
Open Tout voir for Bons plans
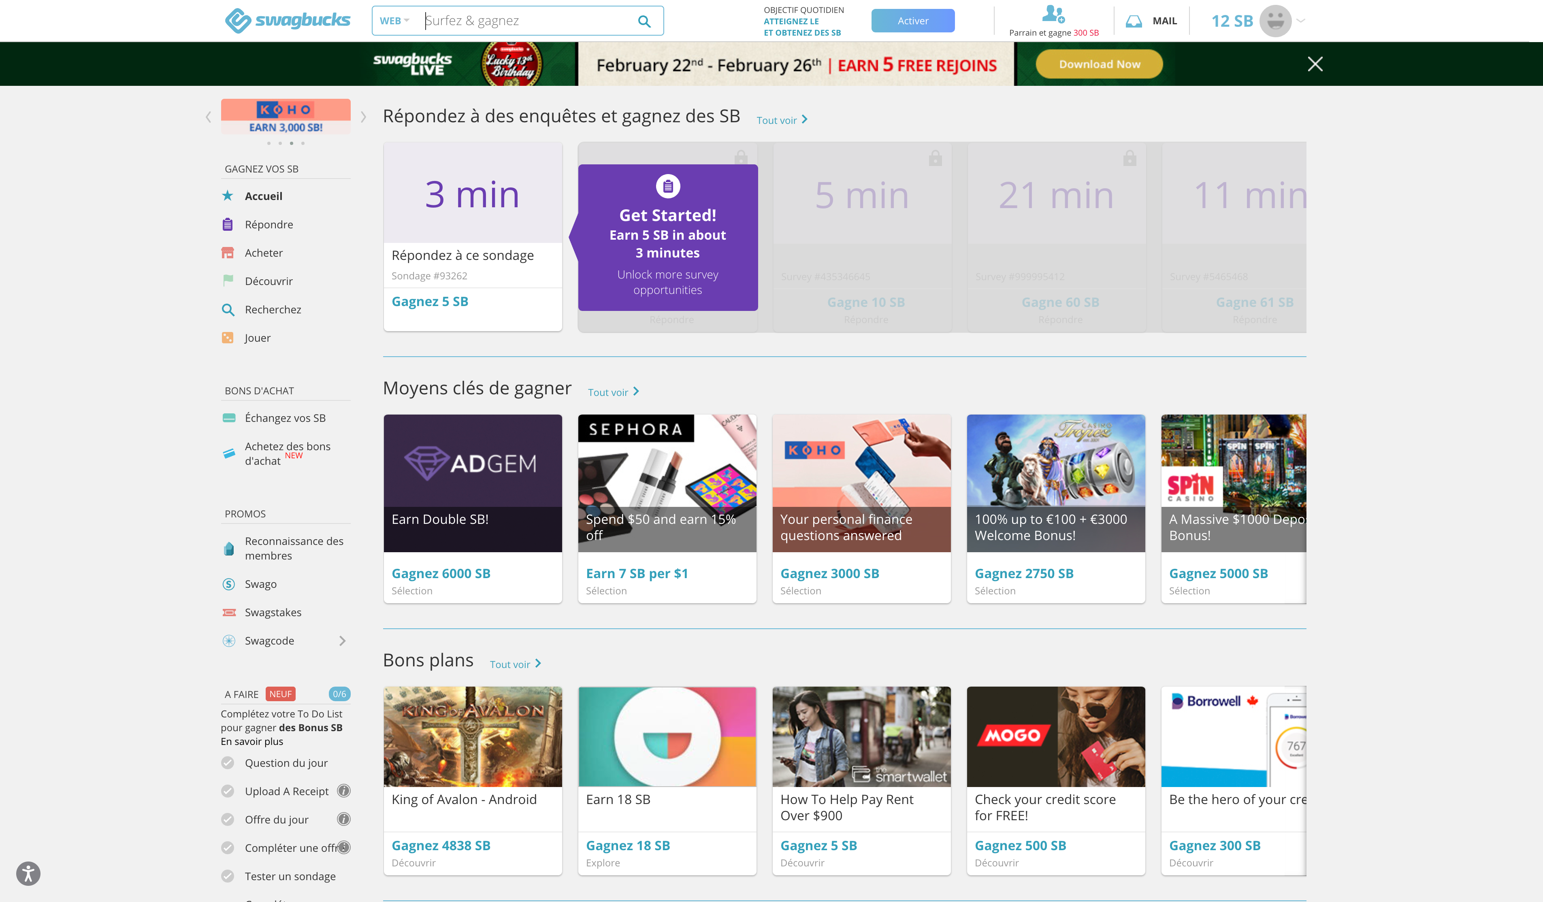pos(516,664)
